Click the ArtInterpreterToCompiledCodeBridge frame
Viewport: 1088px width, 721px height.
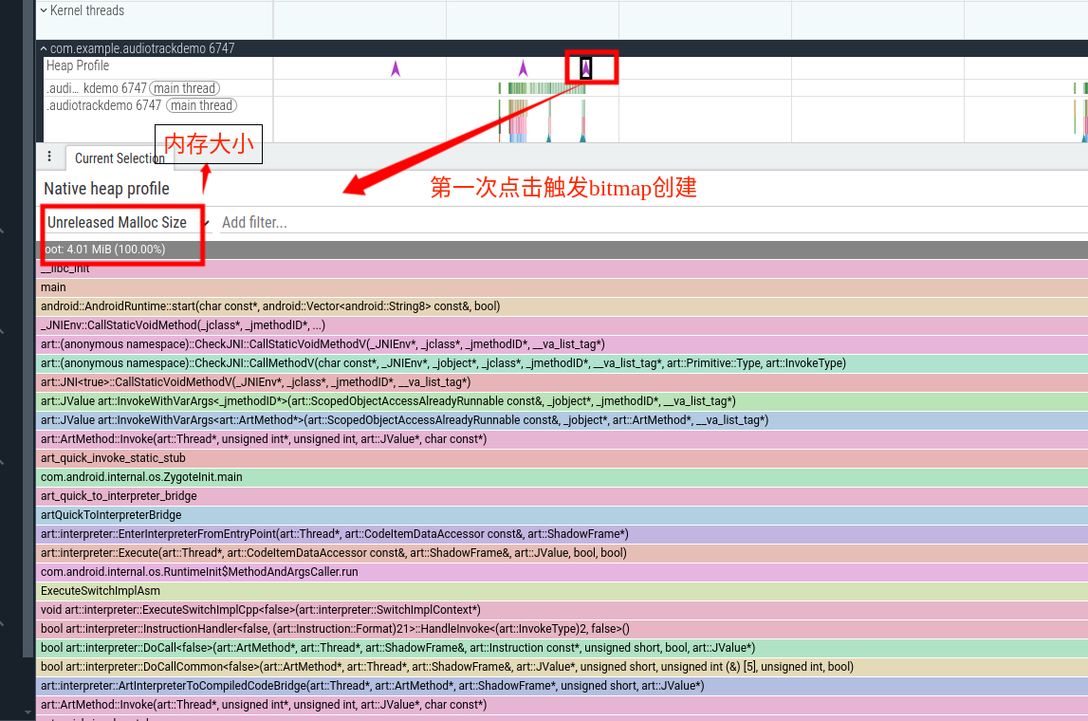562,686
